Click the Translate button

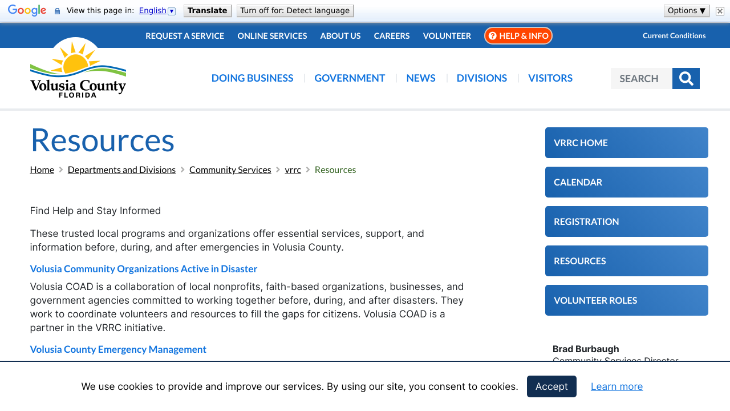tap(207, 10)
